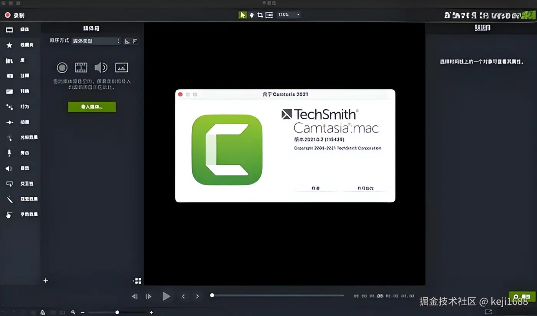Open Acknowledgements in About Camtasia dialog
This screenshot has width=537, height=316.
(316, 188)
